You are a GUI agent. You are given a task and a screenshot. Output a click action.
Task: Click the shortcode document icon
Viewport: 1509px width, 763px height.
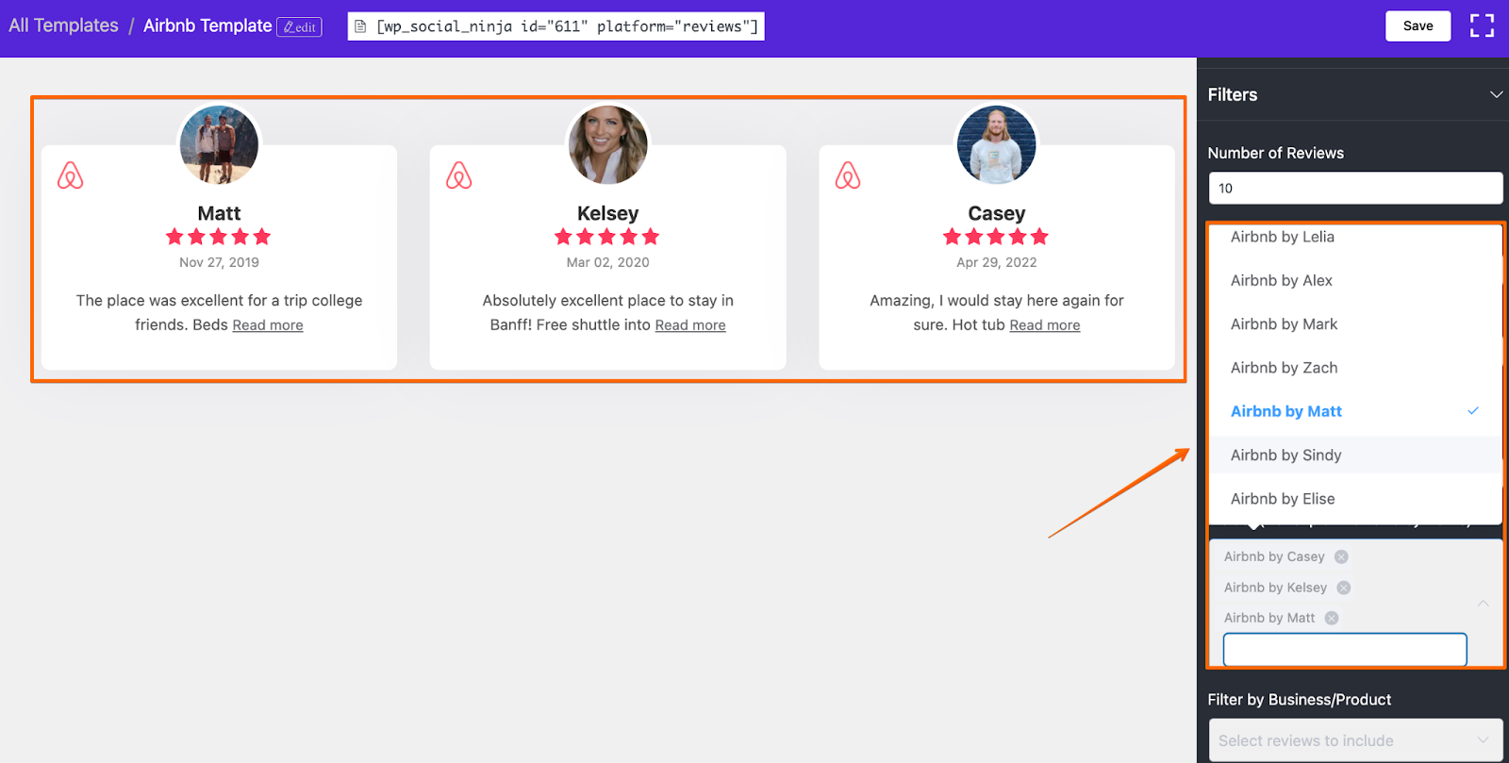[x=360, y=26]
